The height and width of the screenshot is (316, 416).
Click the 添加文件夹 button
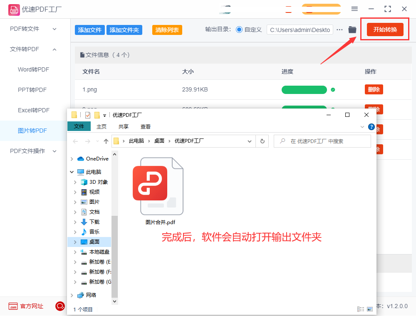(124, 30)
